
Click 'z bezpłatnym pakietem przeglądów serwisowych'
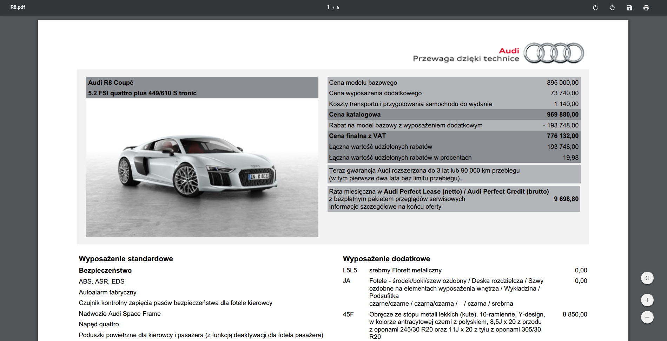tap(397, 199)
